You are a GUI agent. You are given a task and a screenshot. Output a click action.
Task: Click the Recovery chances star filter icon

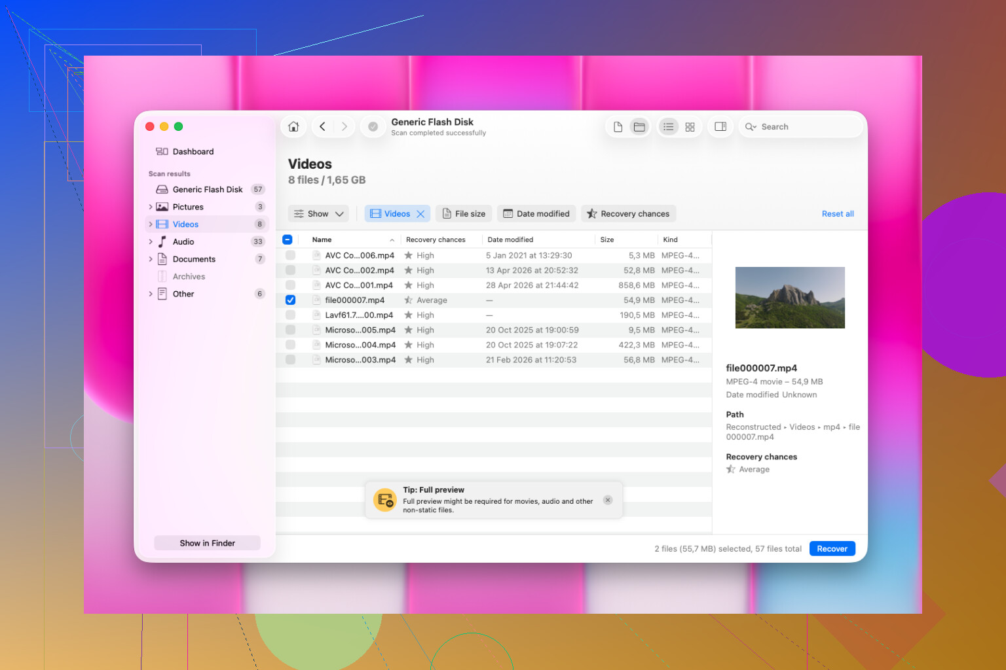[x=591, y=214]
